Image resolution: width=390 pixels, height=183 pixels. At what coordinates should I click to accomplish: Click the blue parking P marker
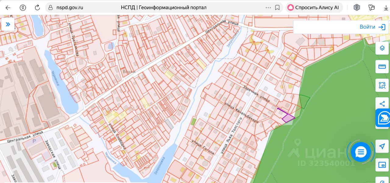pos(34,142)
